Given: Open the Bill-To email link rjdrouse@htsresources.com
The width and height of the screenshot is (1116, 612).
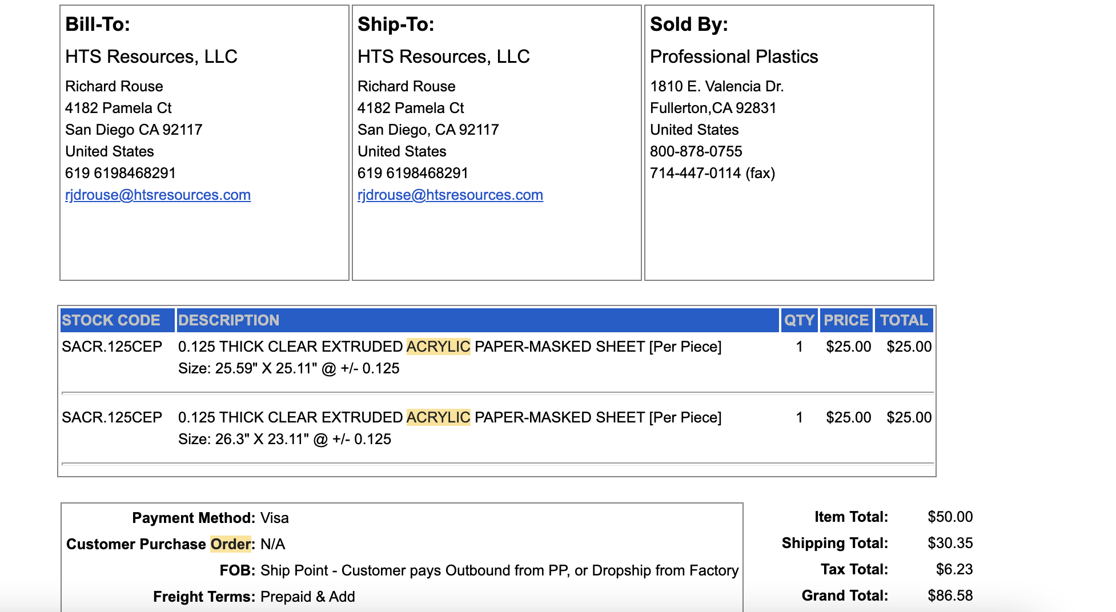Looking at the screenshot, I should coord(158,195).
